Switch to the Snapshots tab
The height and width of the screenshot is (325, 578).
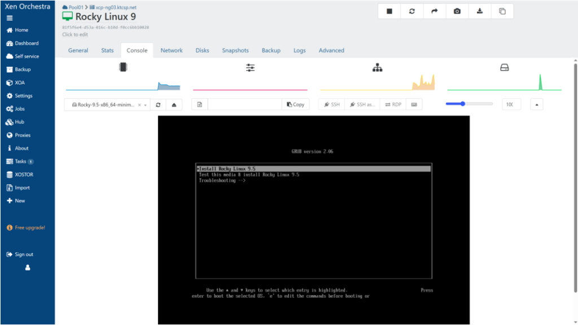coord(235,50)
